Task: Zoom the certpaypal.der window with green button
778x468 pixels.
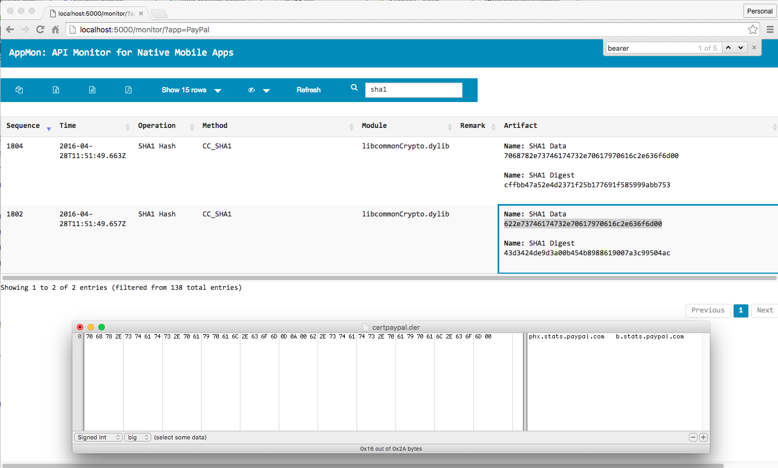Action: point(102,327)
